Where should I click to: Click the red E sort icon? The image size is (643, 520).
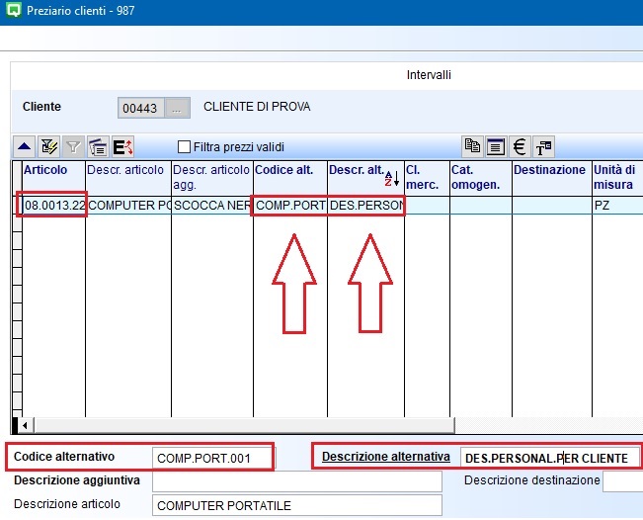click(x=123, y=147)
